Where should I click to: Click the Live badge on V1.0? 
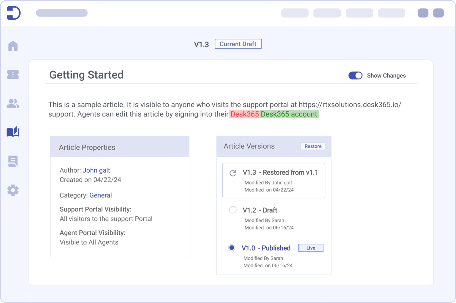point(311,248)
